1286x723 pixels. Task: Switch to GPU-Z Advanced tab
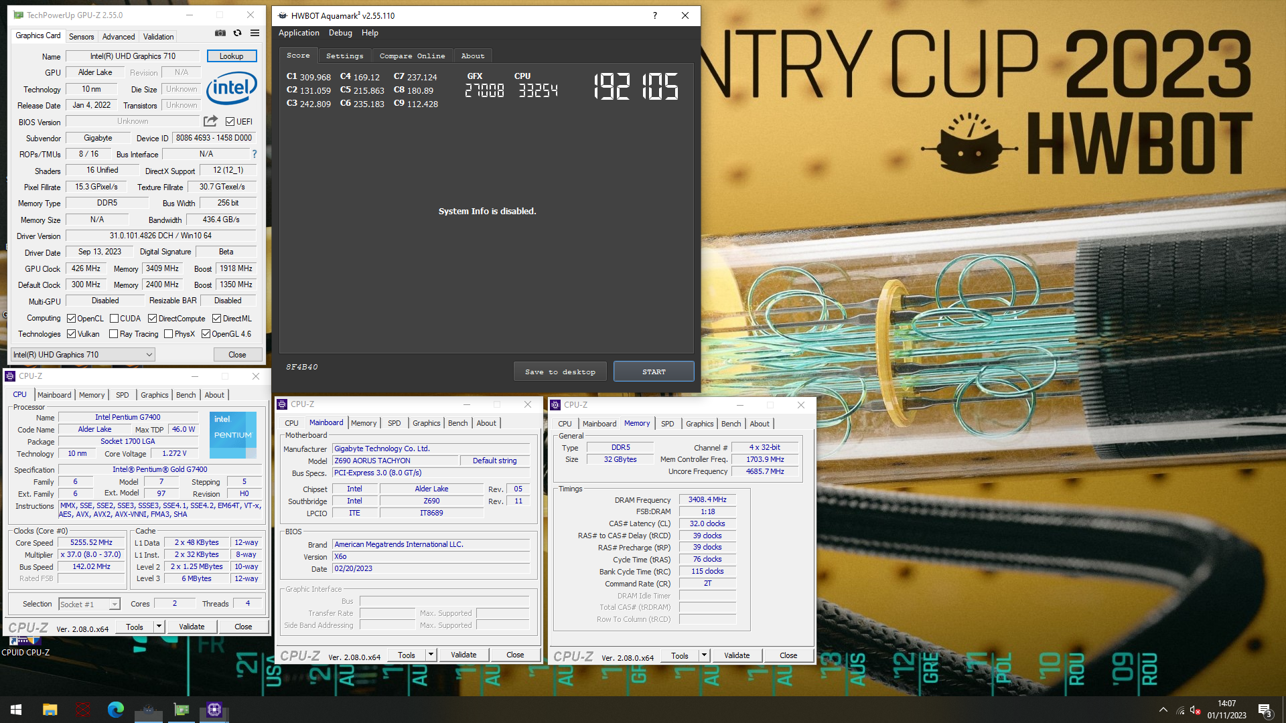coord(119,37)
